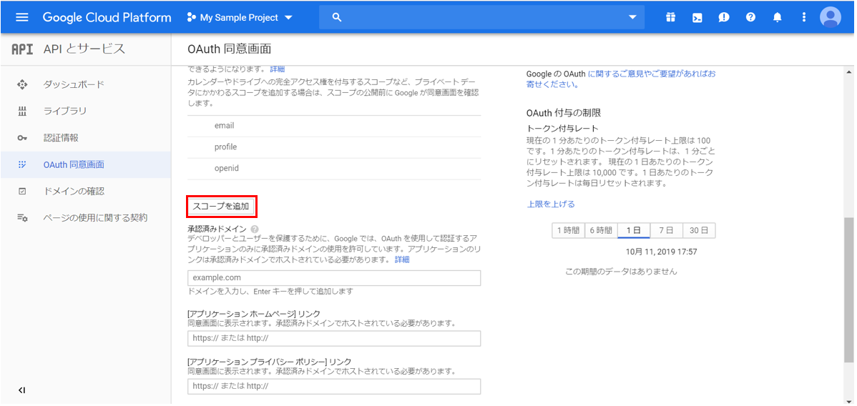This screenshot has height=406, width=857.
Task: Click the API とサービス sidebar title
Action: pos(84,49)
